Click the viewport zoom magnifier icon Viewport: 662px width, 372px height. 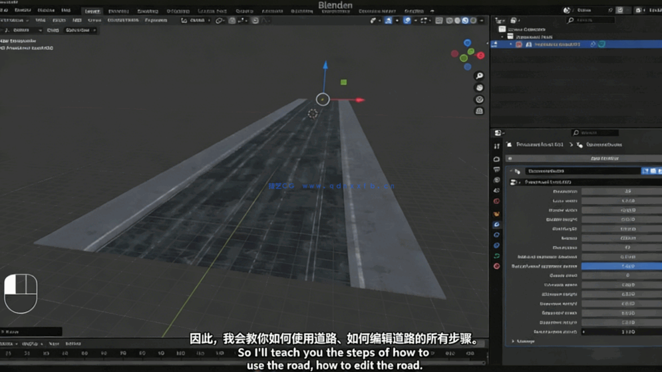[x=479, y=76]
